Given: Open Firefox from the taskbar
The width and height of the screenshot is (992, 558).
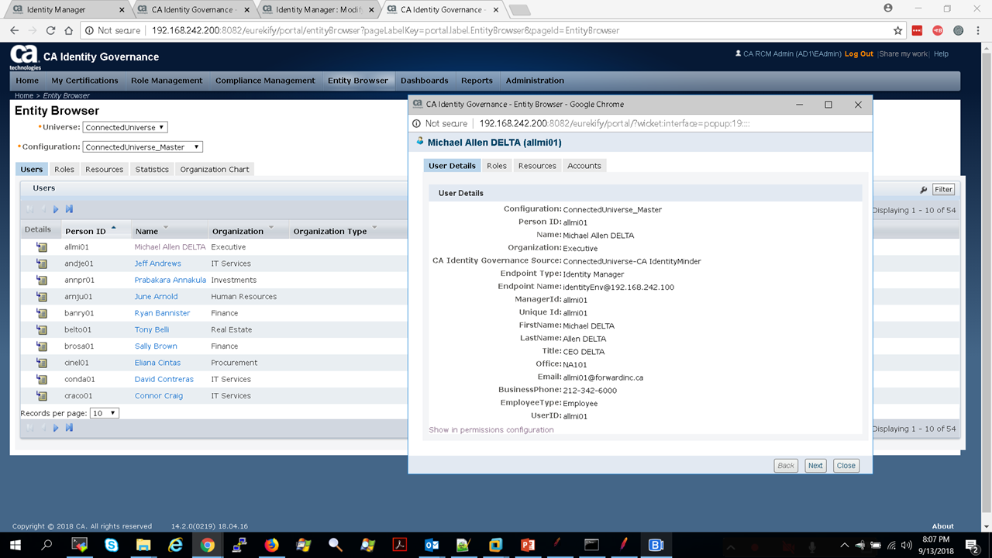Looking at the screenshot, I should tap(271, 545).
